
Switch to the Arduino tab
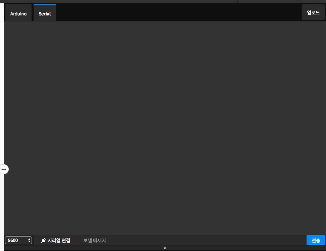(x=18, y=13)
